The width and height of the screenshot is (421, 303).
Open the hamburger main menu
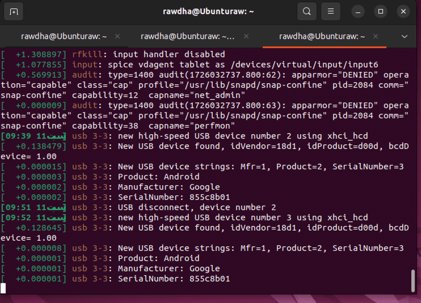(x=331, y=11)
